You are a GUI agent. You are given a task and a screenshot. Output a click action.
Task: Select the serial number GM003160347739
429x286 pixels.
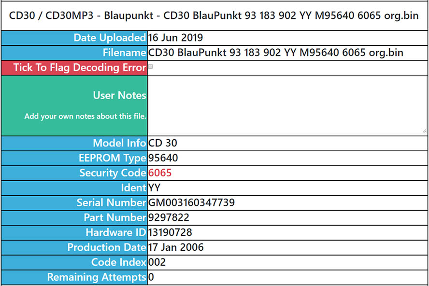coord(191,203)
